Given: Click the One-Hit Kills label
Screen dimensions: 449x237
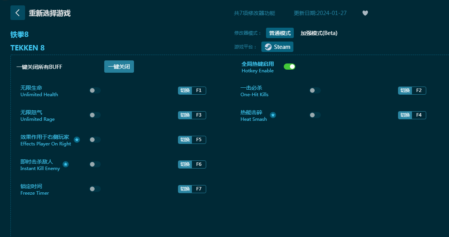Looking at the screenshot, I should (x=254, y=94).
